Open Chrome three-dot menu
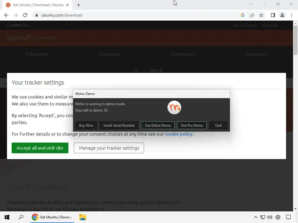Image resolution: width=298 pixels, height=223 pixels. 292,15
